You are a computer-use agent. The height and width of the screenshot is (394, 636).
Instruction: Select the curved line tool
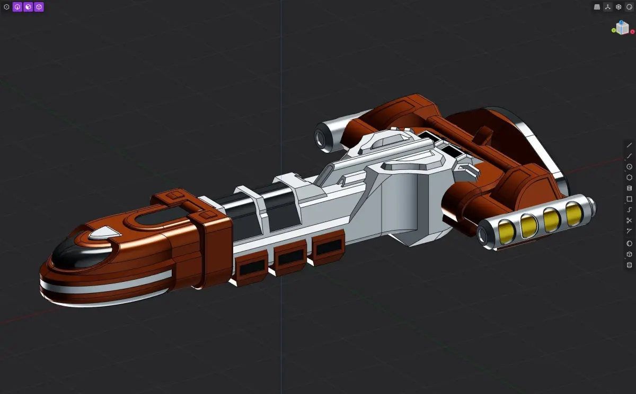pyautogui.click(x=629, y=155)
